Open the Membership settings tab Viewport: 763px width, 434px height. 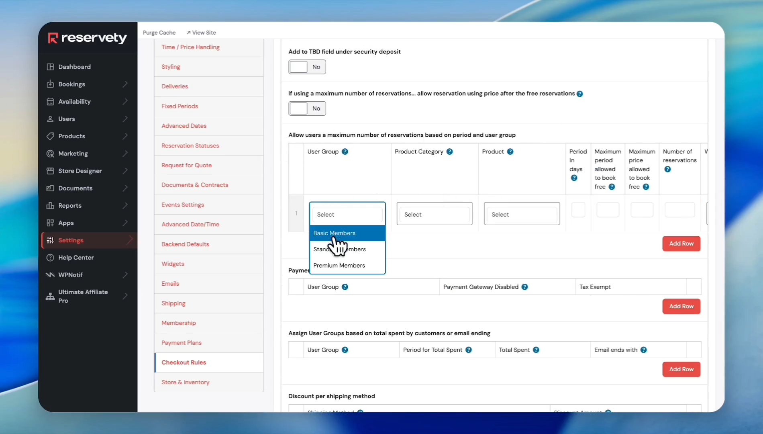pyautogui.click(x=179, y=323)
